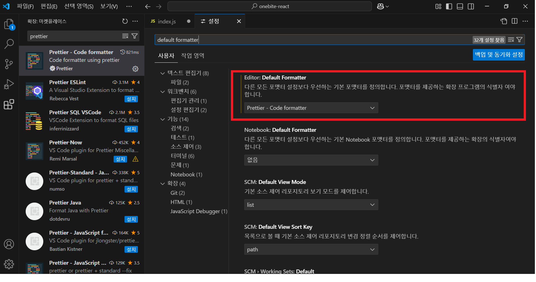Open the Source Control view
The width and height of the screenshot is (536, 282).
click(x=9, y=64)
